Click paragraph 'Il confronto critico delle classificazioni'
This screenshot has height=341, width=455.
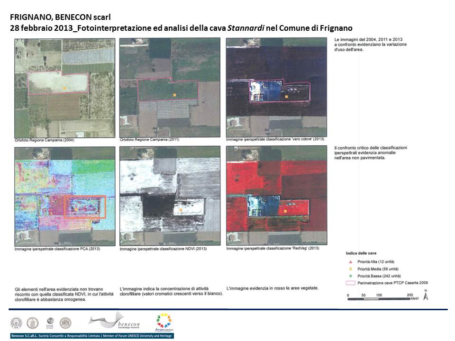[x=371, y=153]
